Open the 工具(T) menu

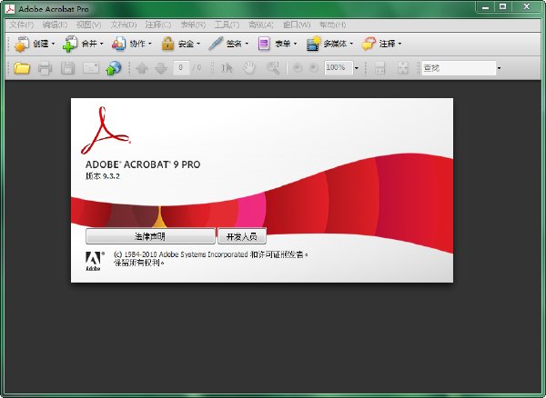tap(227, 25)
